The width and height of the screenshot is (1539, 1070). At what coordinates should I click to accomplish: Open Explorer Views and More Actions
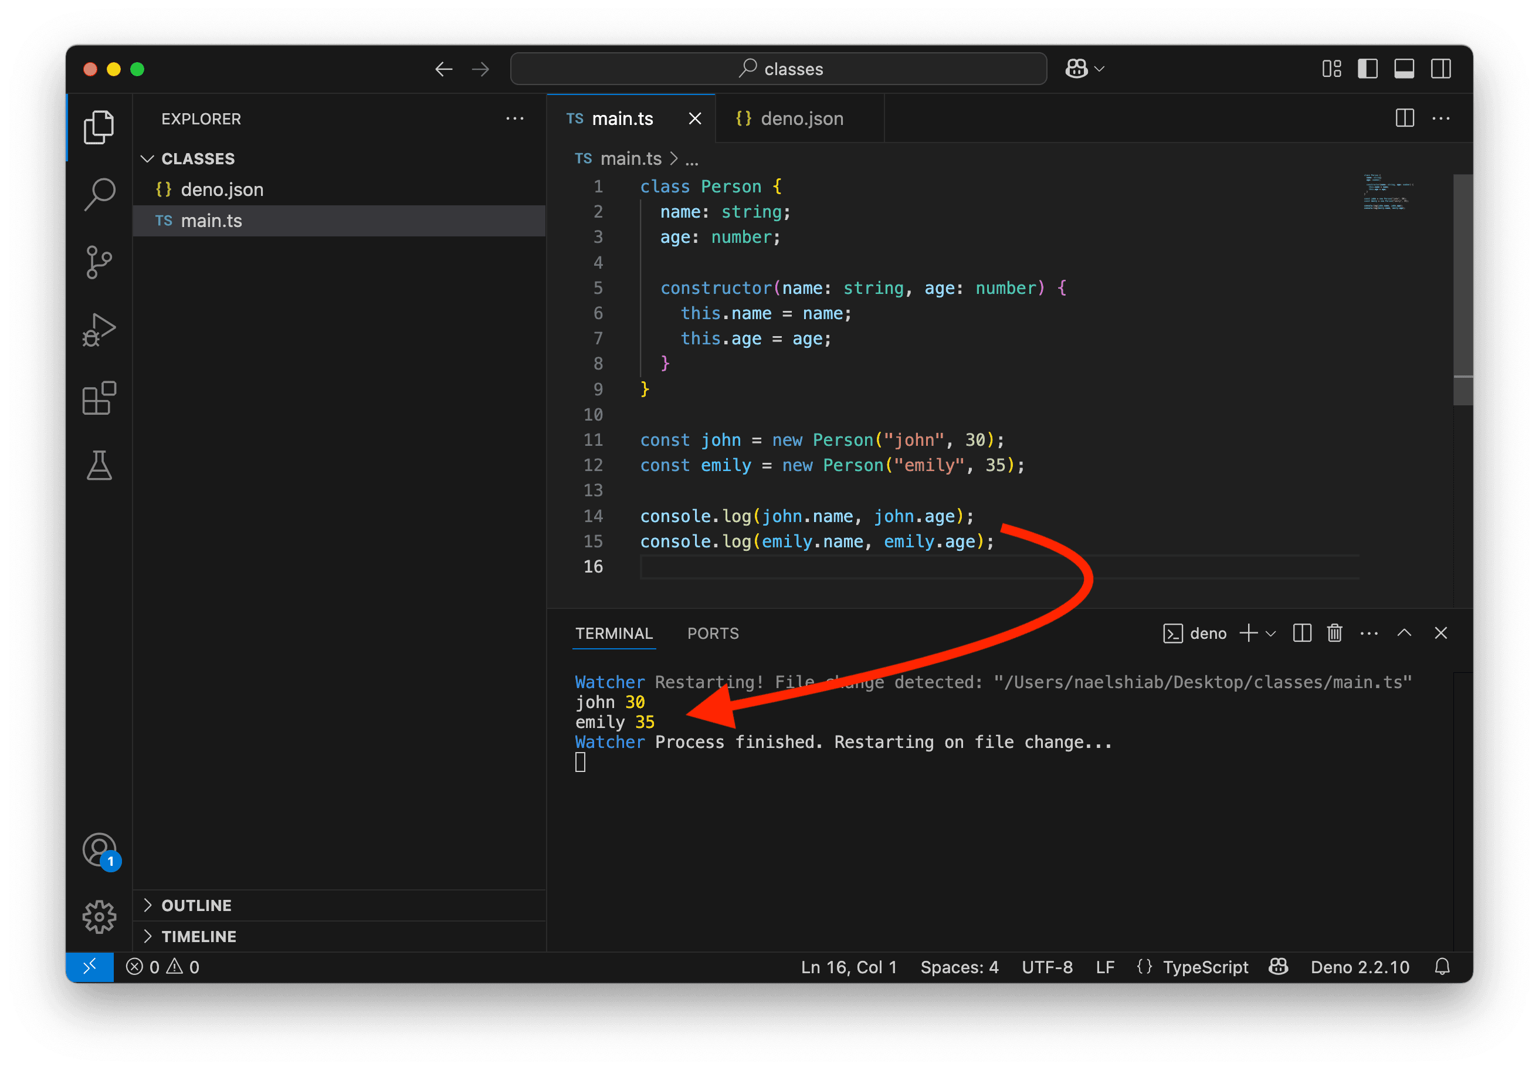(515, 118)
